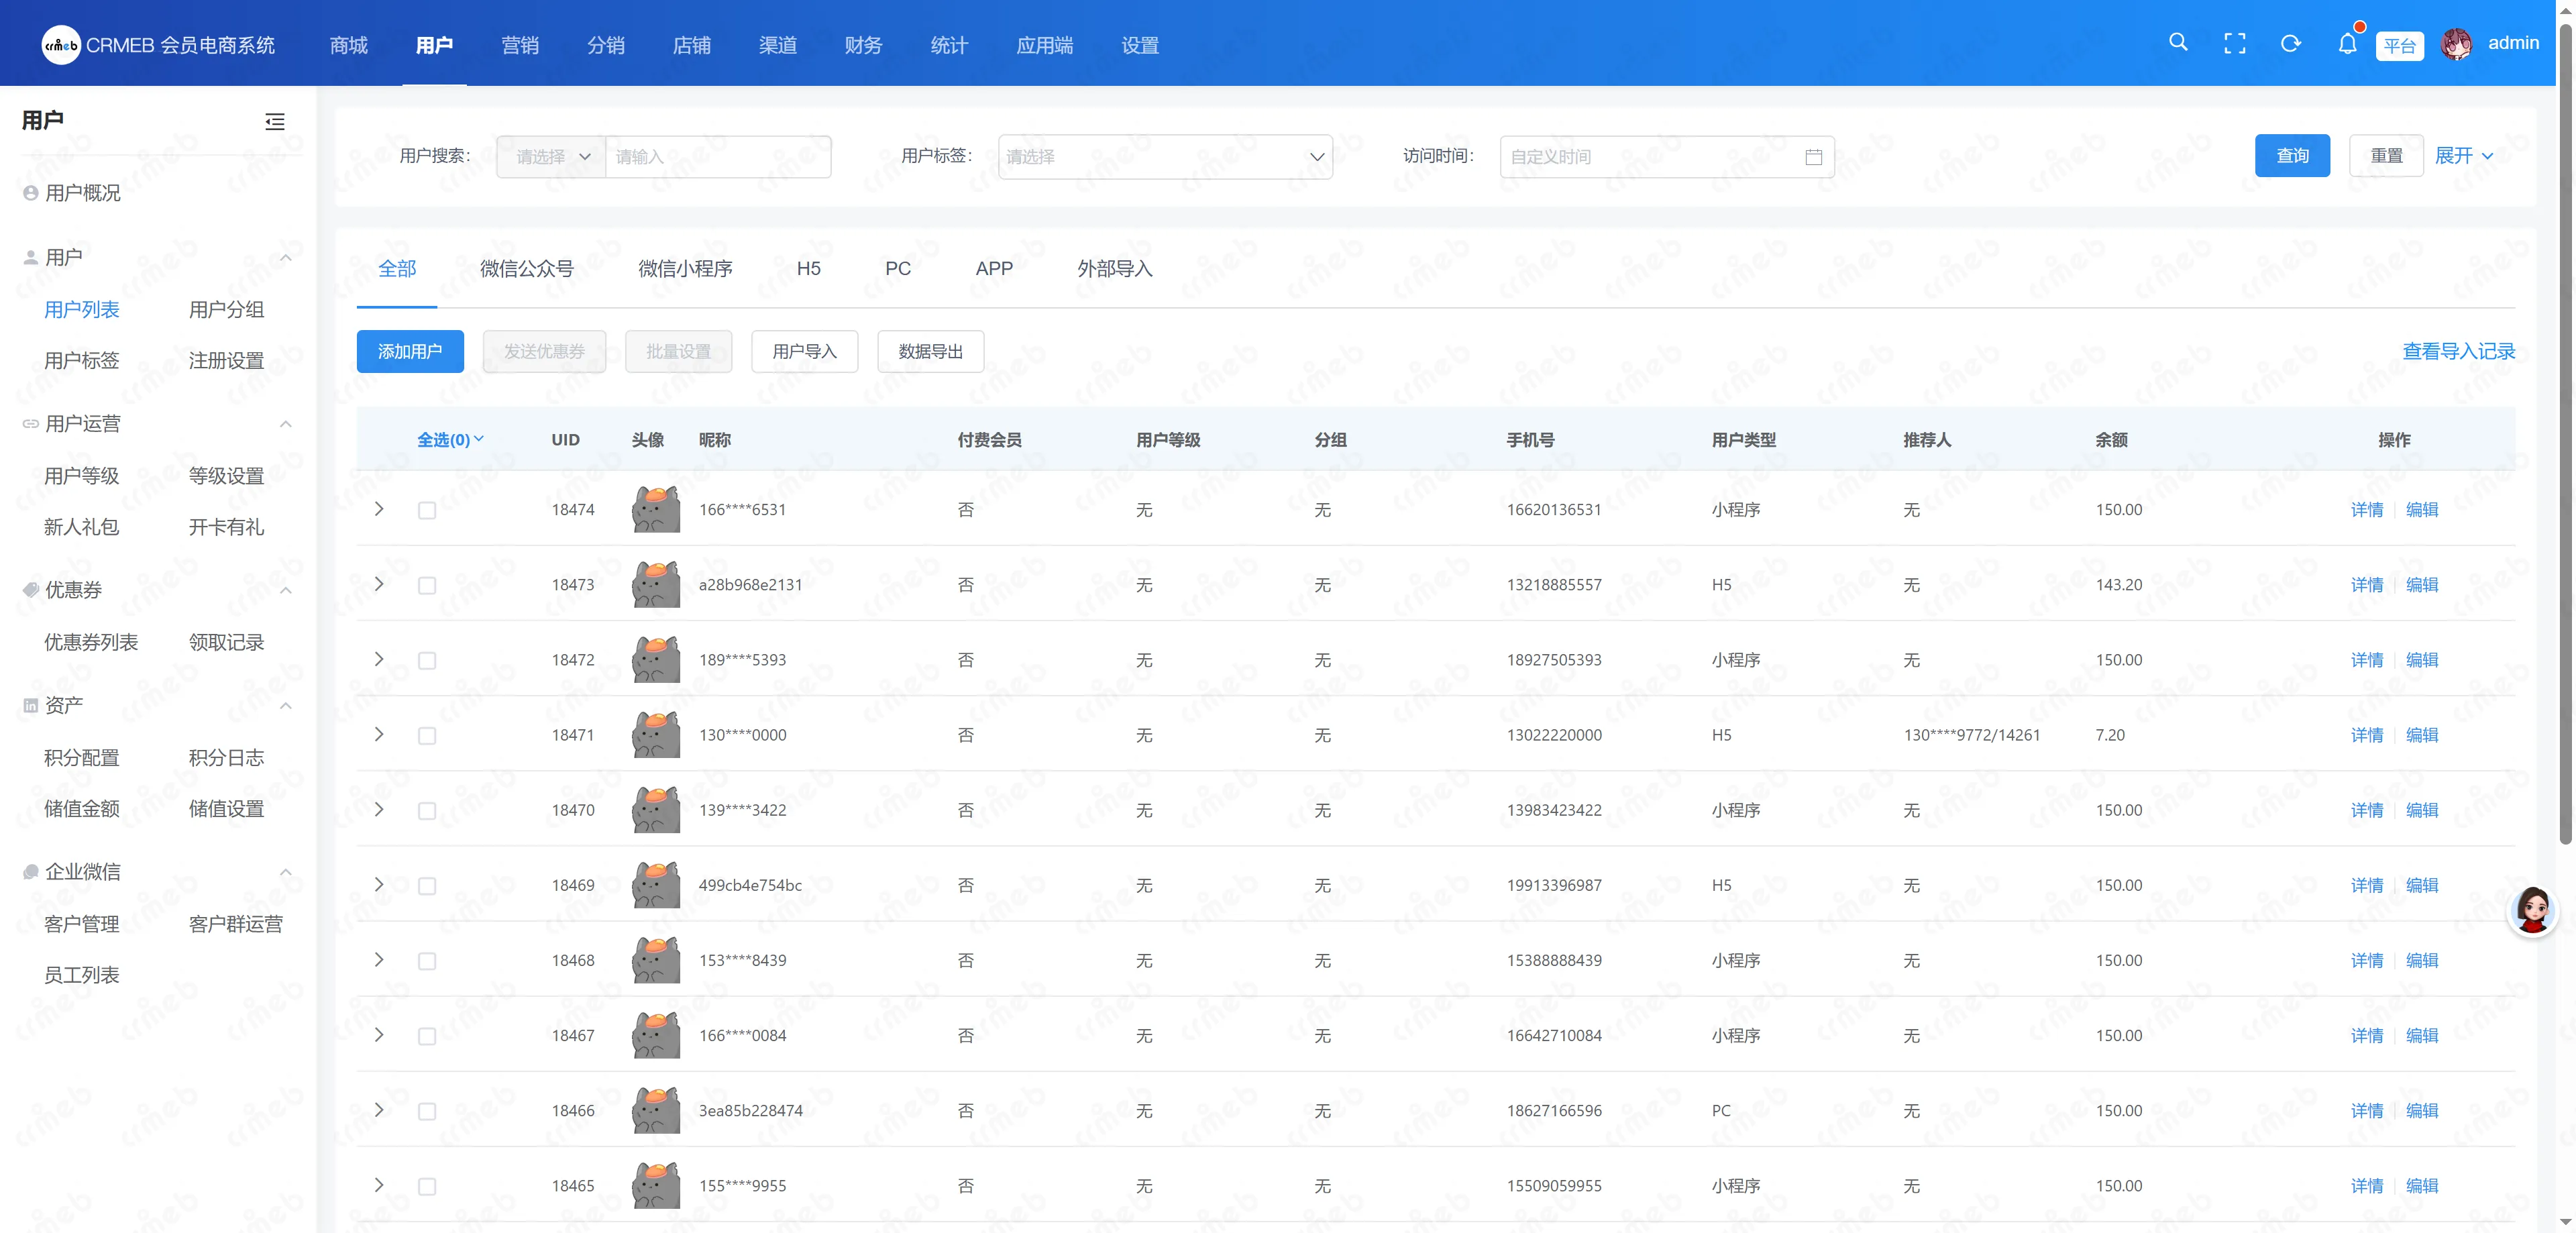Click the 资产 section icon
Viewport: 2576px width, 1233px height.
(31, 706)
